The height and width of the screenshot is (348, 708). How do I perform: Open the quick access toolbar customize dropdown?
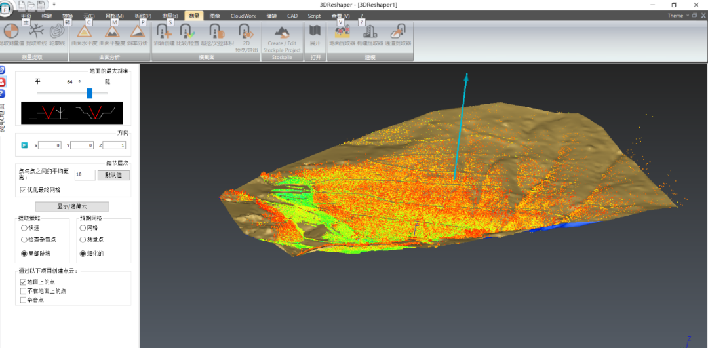[54, 4]
